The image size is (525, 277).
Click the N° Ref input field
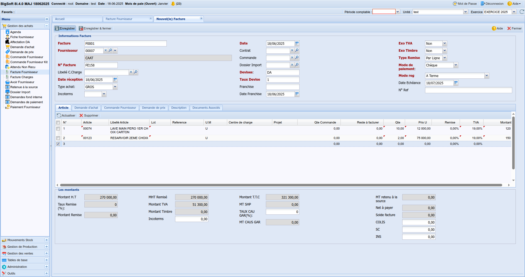click(468, 90)
